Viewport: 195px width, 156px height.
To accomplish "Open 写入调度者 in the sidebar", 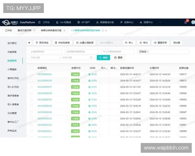I will [x=13, y=104].
